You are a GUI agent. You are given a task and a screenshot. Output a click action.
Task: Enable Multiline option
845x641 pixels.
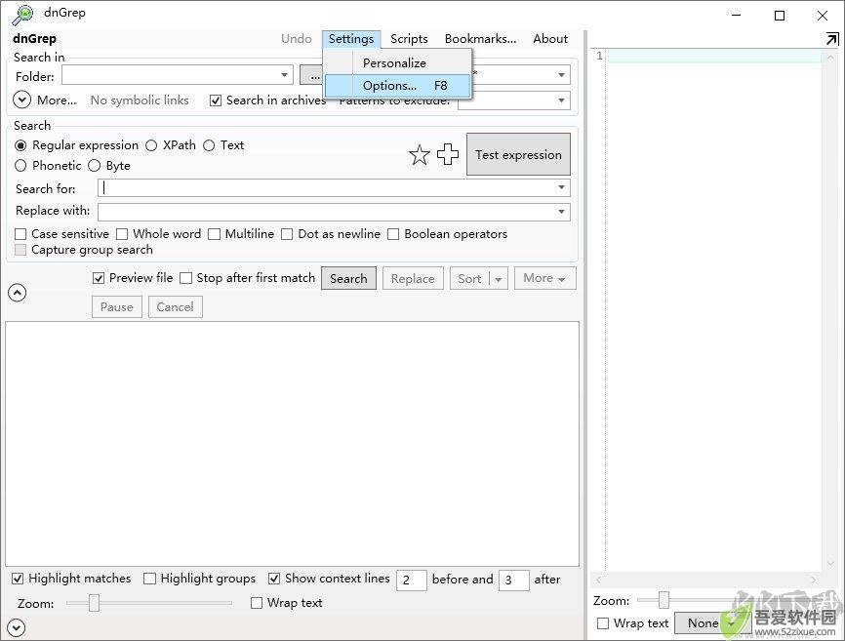coord(215,234)
